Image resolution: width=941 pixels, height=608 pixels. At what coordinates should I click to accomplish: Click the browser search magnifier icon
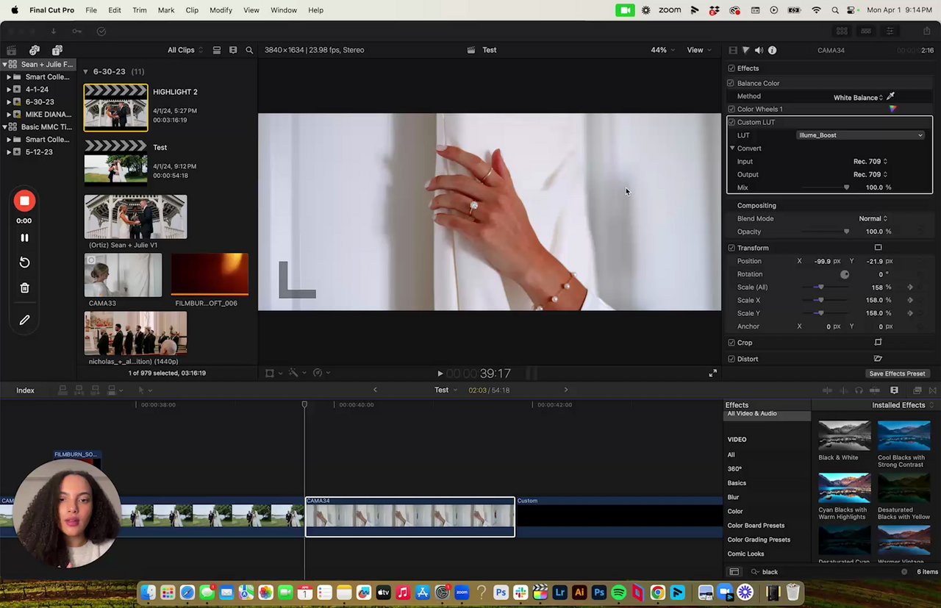pyautogui.click(x=249, y=50)
